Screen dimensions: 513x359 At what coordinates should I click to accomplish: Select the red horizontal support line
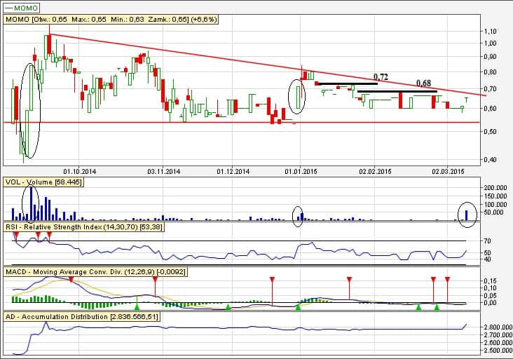(210, 123)
